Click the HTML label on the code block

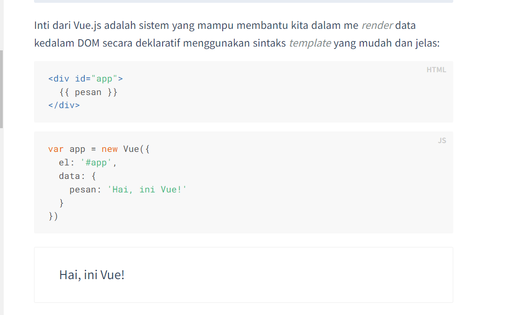(436, 70)
